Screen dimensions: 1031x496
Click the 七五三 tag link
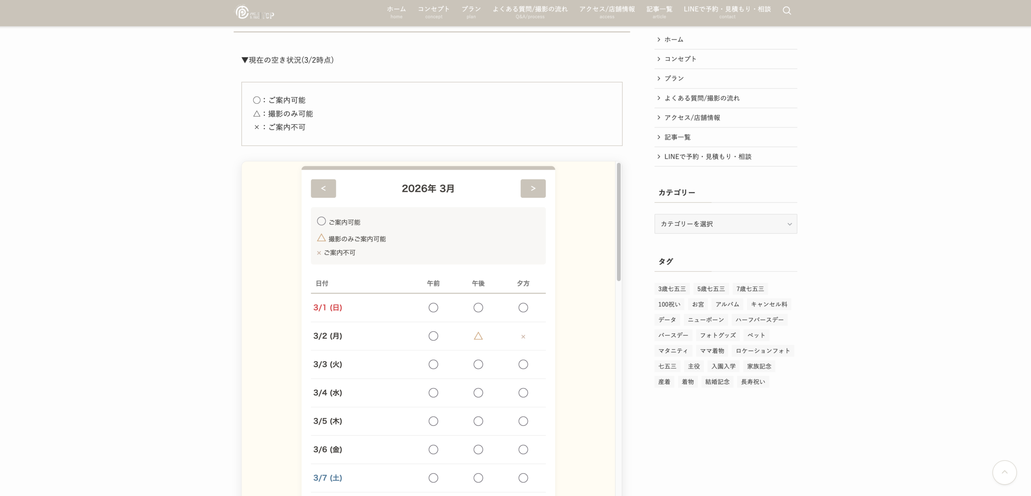[667, 366]
